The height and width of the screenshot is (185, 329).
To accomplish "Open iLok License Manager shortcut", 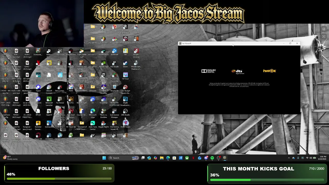I will (x=114, y=113).
